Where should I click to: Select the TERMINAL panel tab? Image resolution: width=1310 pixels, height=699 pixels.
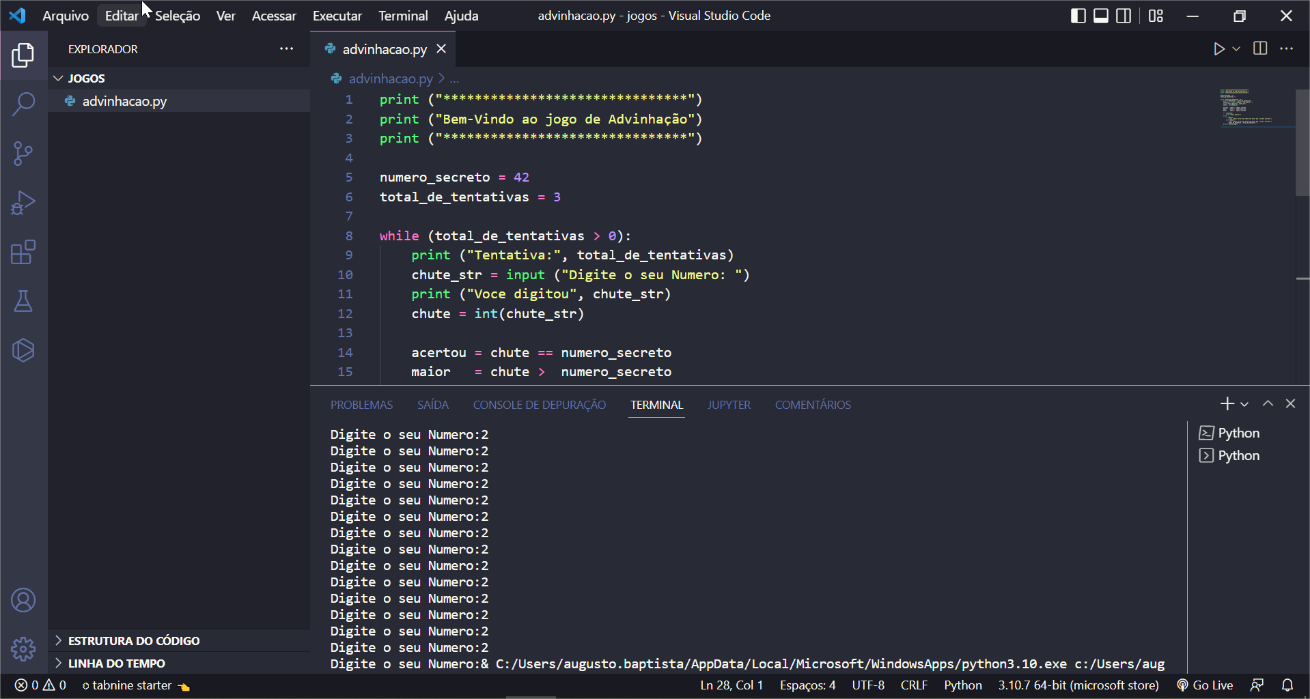(657, 405)
